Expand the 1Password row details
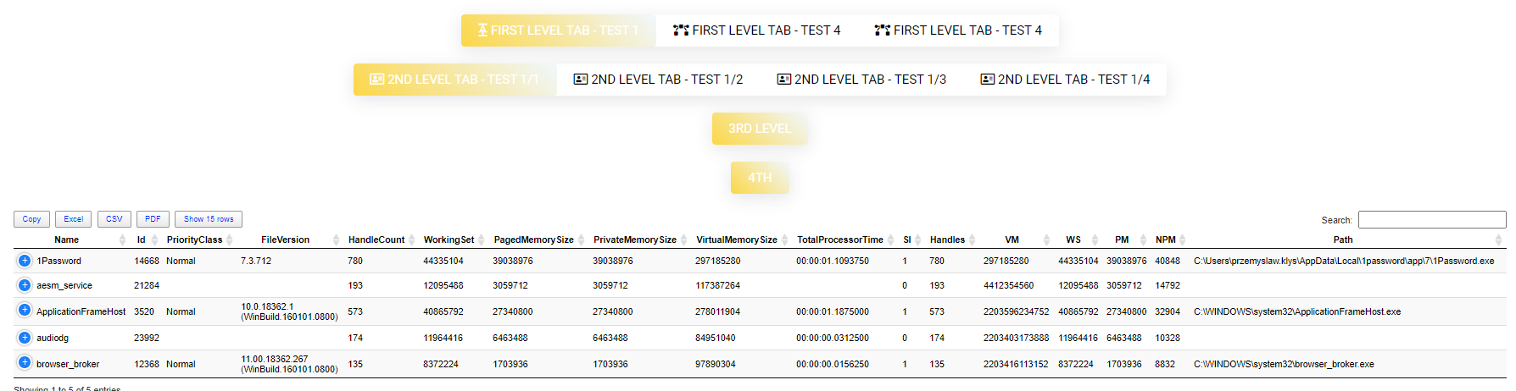The width and height of the screenshot is (1516, 391). pos(25,261)
